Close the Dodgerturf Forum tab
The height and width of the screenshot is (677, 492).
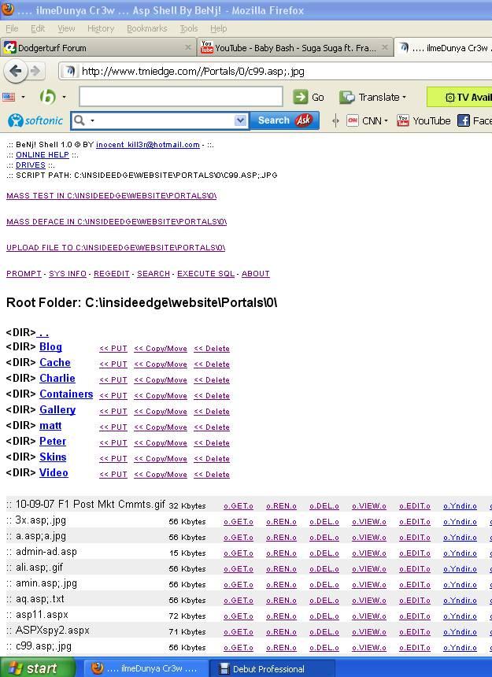pos(187,47)
